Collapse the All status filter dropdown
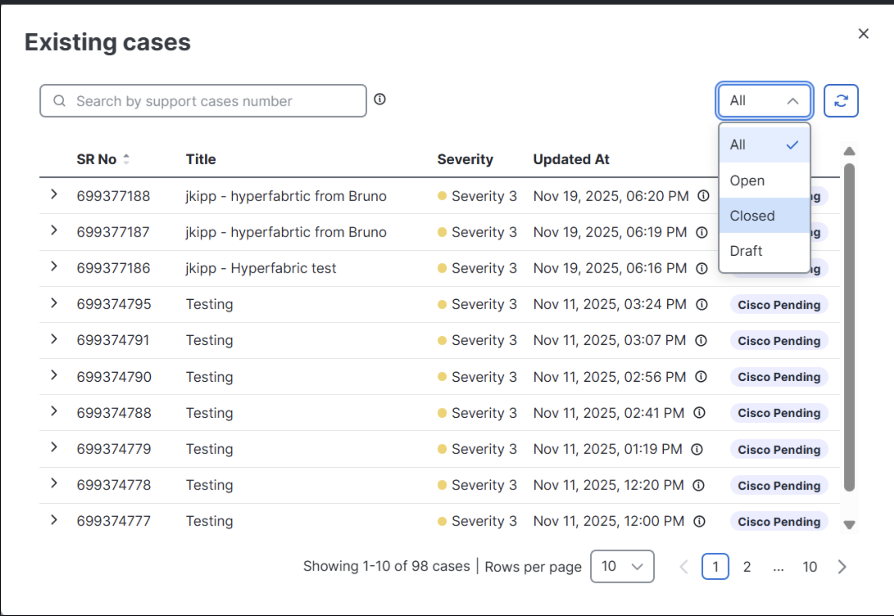Image resolution: width=894 pixels, height=616 pixels. [x=764, y=101]
